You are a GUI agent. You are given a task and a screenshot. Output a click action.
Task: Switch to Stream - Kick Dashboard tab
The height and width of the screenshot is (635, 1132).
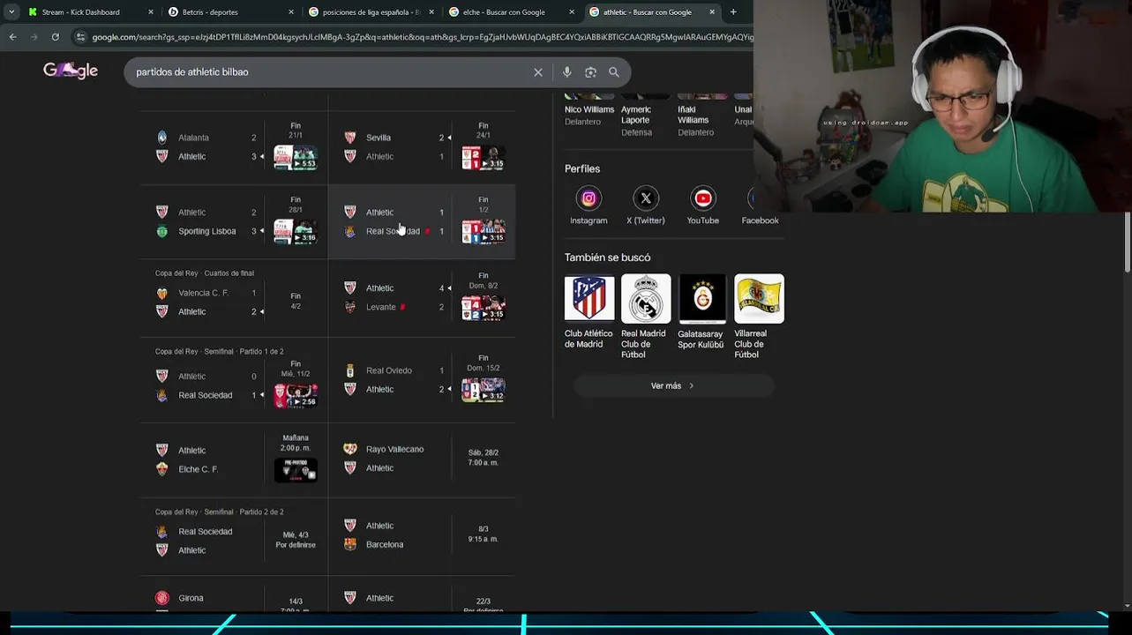point(80,12)
